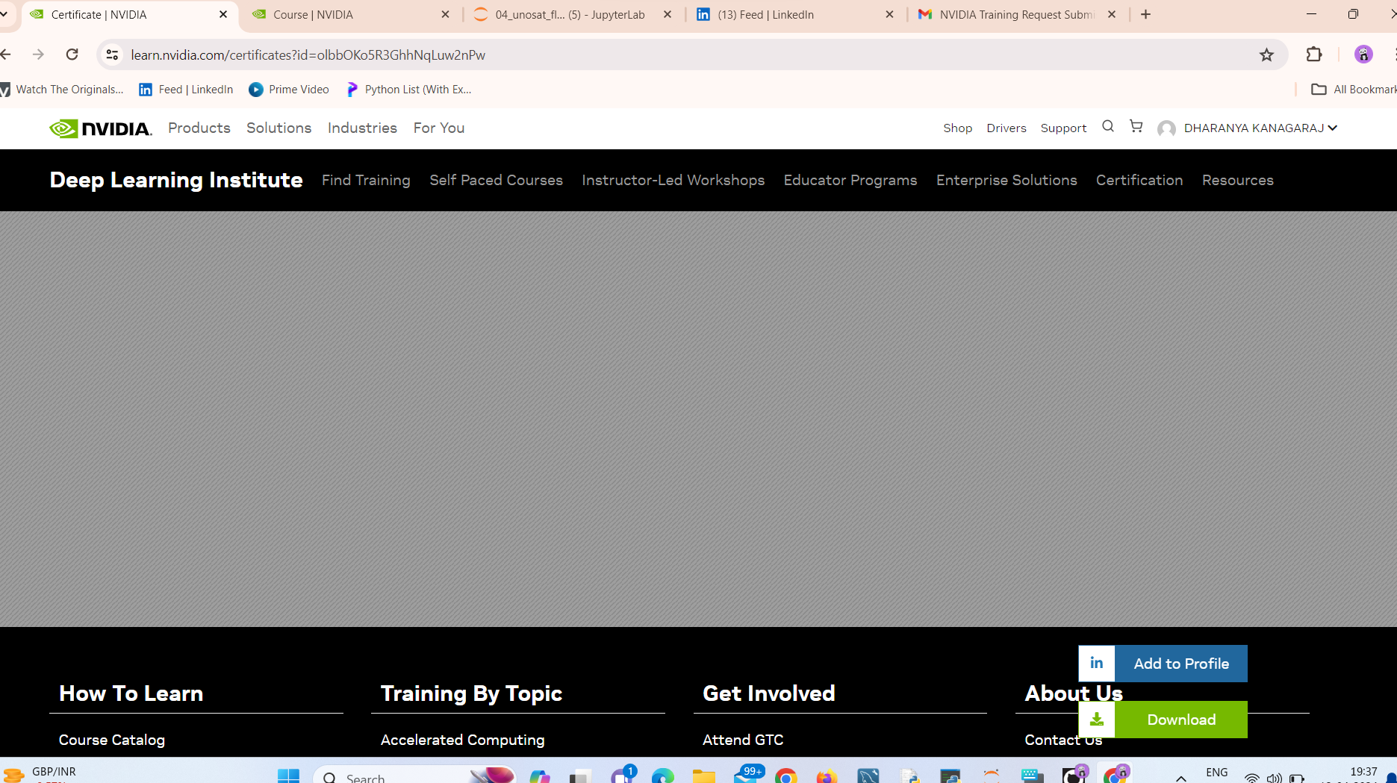Switch to the NVIDIA Training Request Gmail tab
The width and height of the screenshot is (1397, 783).
[x=1018, y=15]
